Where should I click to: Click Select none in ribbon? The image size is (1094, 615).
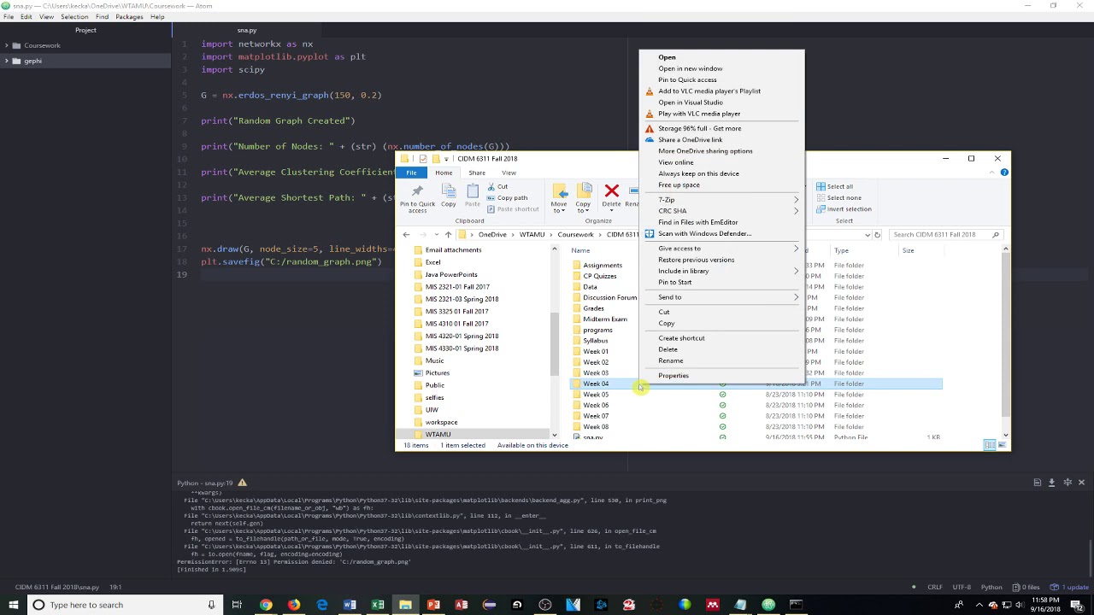pos(838,197)
